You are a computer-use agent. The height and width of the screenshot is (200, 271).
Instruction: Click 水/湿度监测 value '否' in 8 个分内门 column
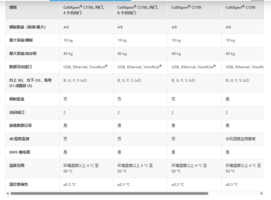[119, 139]
